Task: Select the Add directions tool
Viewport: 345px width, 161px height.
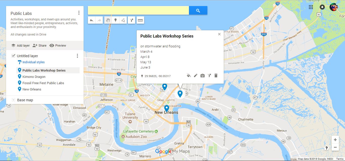Action: click(132, 20)
